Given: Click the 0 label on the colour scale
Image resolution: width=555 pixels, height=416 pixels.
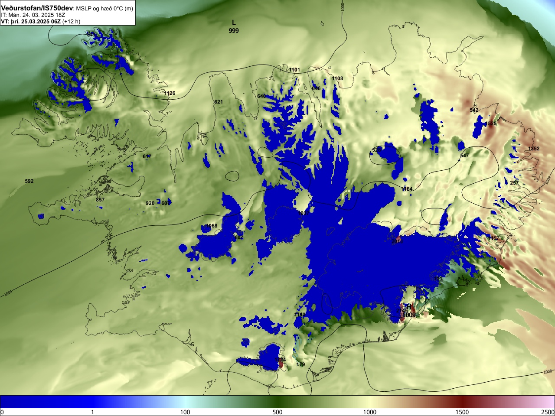Looking at the screenshot, I should click(2, 412).
